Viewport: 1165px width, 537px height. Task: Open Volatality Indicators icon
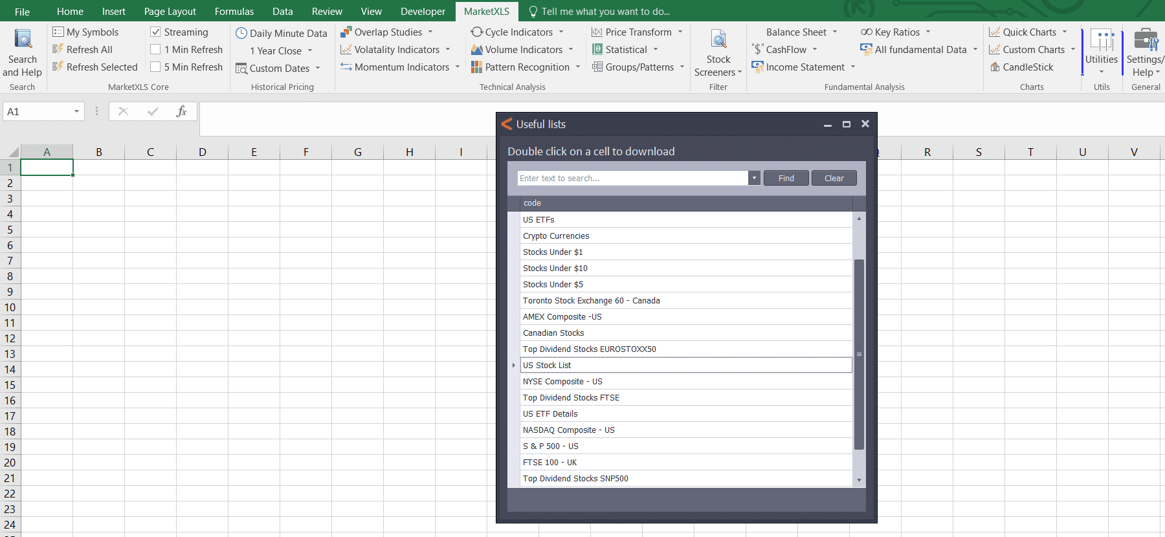pyautogui.click(x=346, y=49)
